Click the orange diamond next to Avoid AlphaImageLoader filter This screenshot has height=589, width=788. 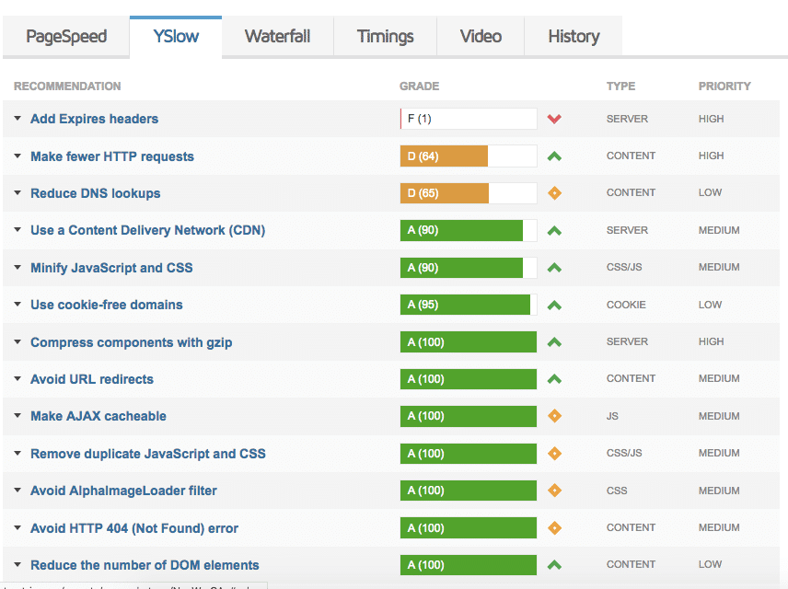pos(553,491)
